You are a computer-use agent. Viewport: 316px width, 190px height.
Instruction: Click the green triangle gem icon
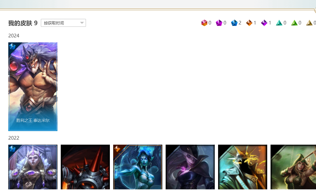(x=294, y=23)
